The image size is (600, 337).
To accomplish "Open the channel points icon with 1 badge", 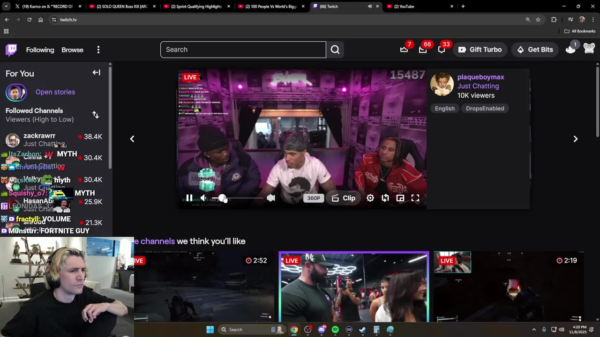I will [x=570, y=49].
